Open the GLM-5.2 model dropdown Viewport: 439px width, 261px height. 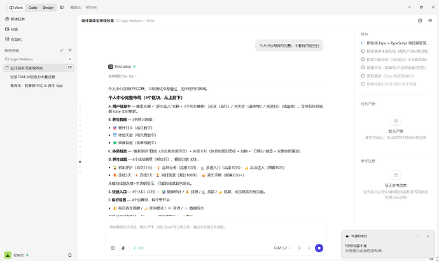tap(282, 248)
